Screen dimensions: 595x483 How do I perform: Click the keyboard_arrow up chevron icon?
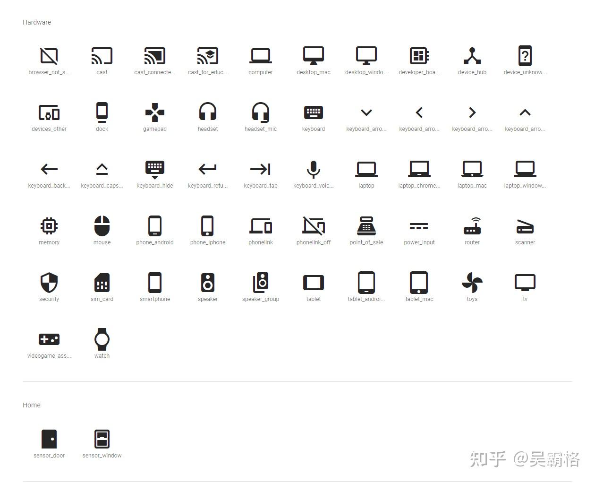click(x=525, y=112)
